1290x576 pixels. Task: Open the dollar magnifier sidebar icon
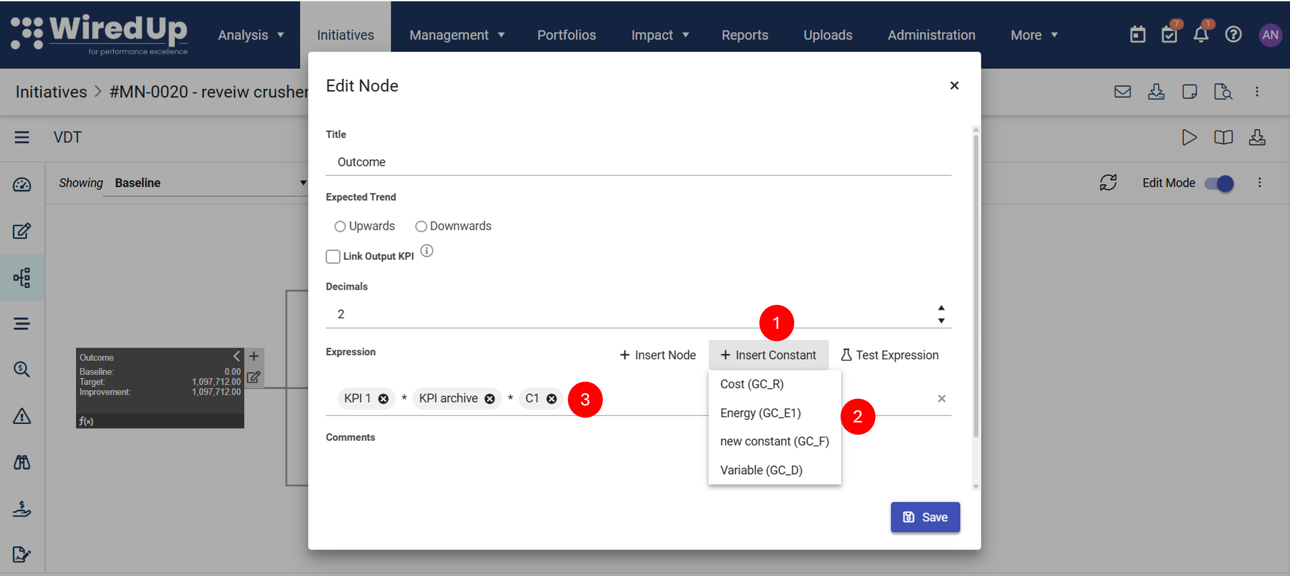click(x=21, y=370)
